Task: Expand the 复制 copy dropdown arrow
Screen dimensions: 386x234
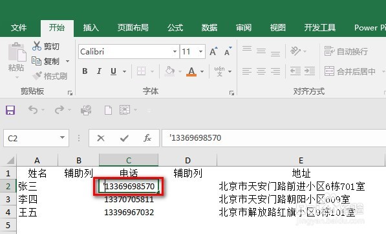Action: [x=67, y=61]
